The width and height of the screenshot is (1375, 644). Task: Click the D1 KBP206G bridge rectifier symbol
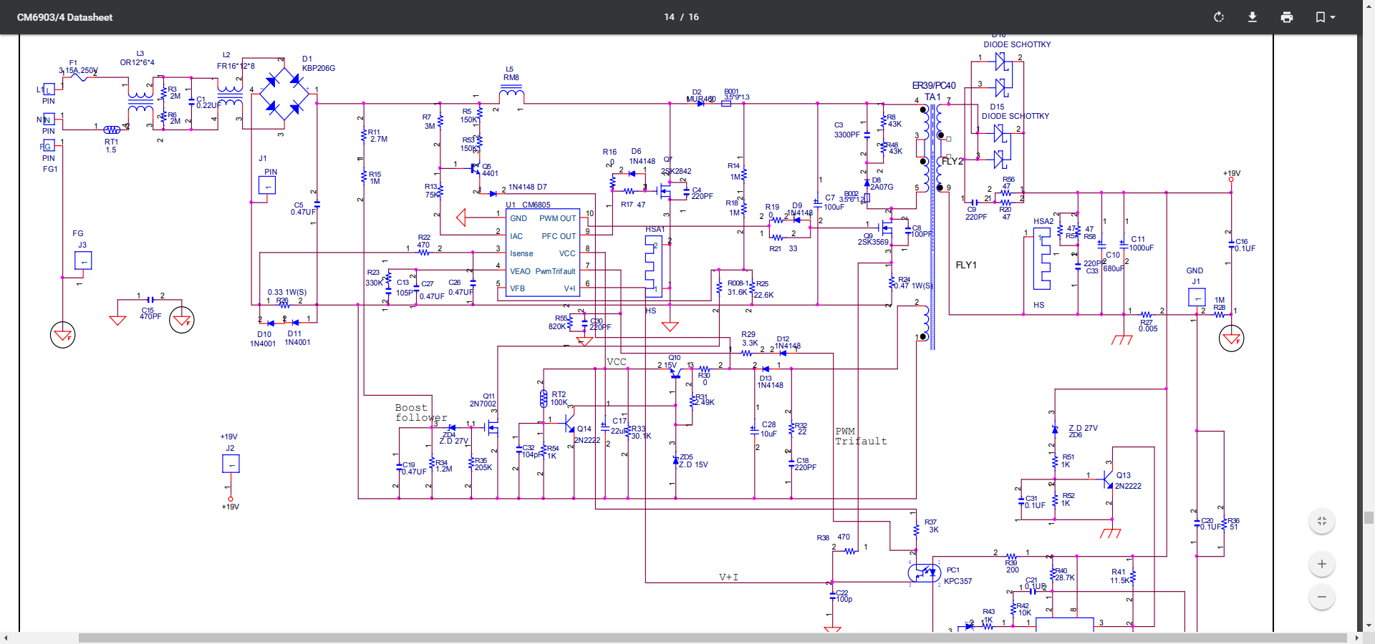click(284, 95)
